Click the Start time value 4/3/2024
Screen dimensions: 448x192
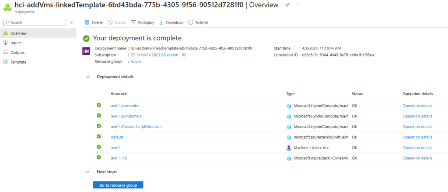click(x=322, y=48)
